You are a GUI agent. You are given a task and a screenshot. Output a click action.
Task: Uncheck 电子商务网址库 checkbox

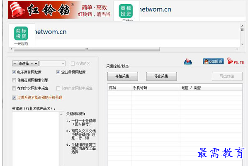click(x=14, y=72)
